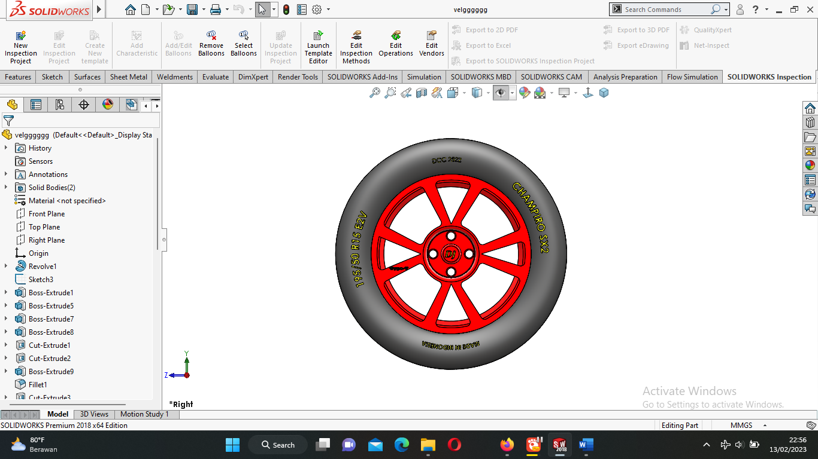Switch to the Simulation tab
818x459 pixels.
tap(424, 77)
